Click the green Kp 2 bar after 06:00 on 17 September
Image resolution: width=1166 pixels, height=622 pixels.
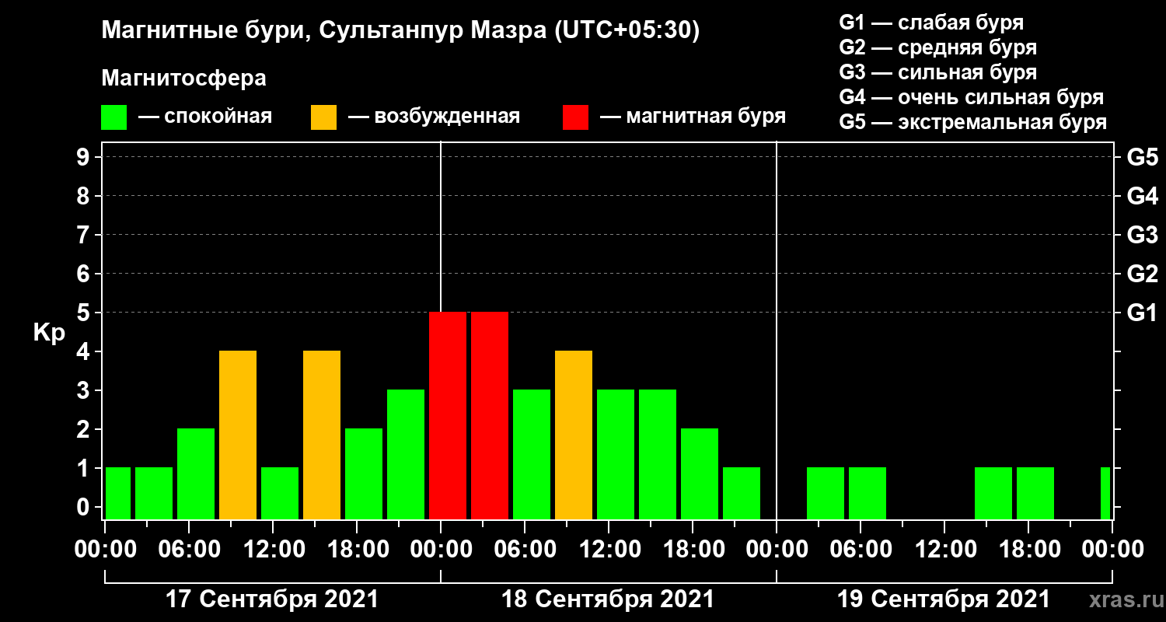pyautogui.click(x=196, y=473)
